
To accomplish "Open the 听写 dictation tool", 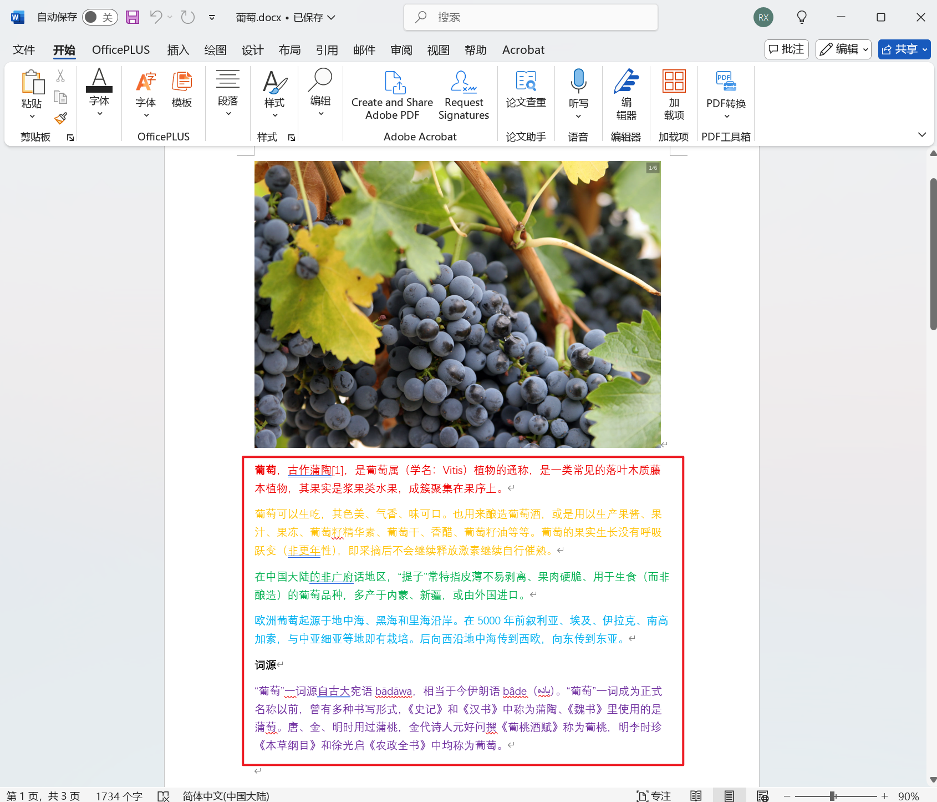I will pos(578,92).
